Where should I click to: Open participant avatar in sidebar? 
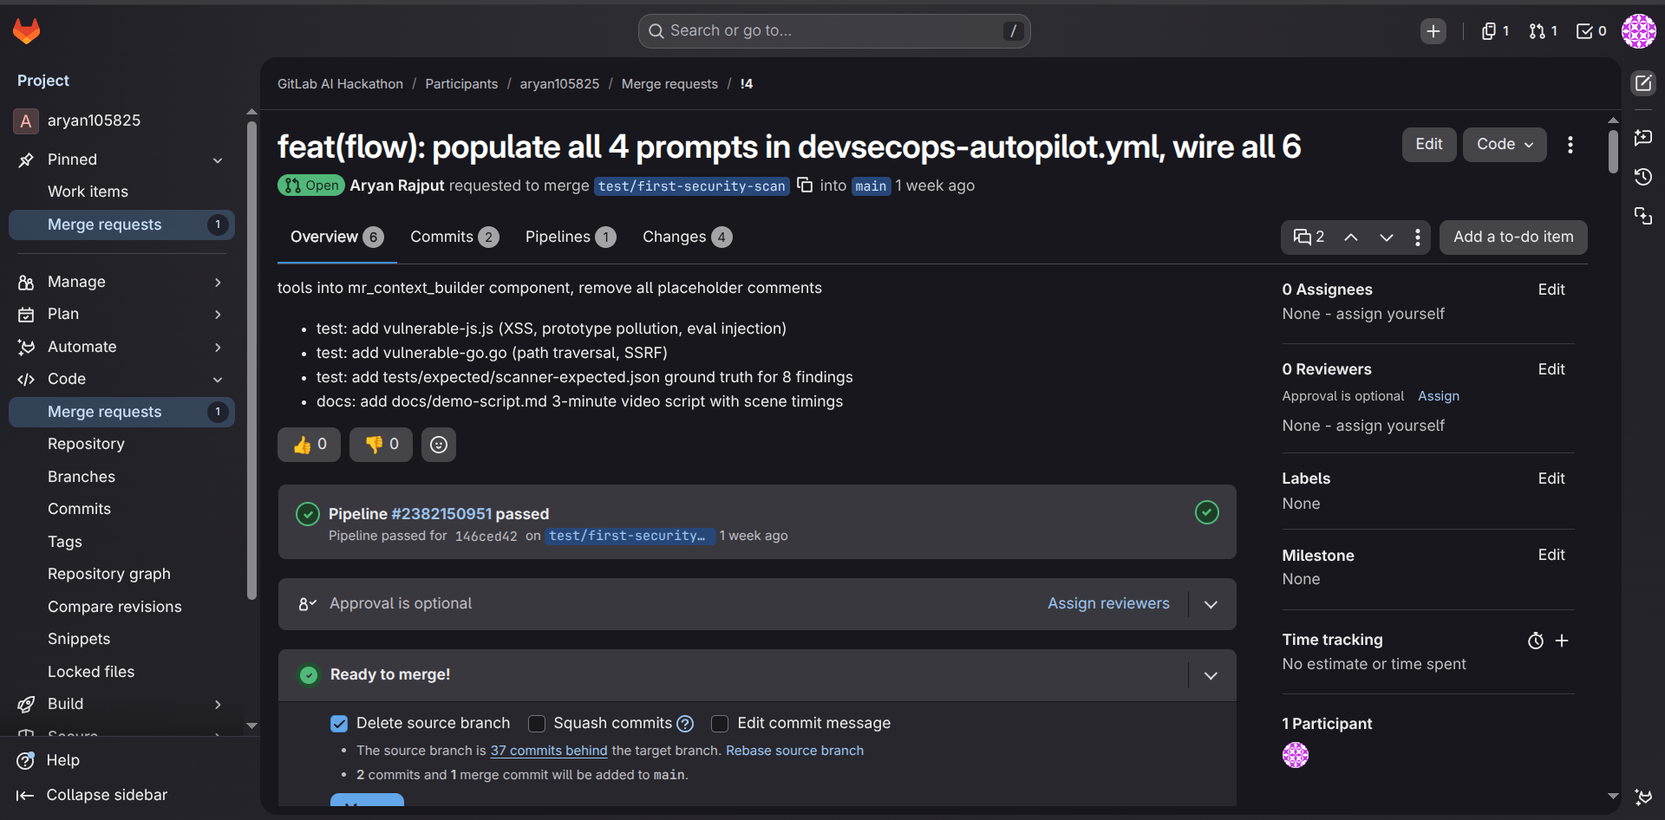coord(1296,756)
